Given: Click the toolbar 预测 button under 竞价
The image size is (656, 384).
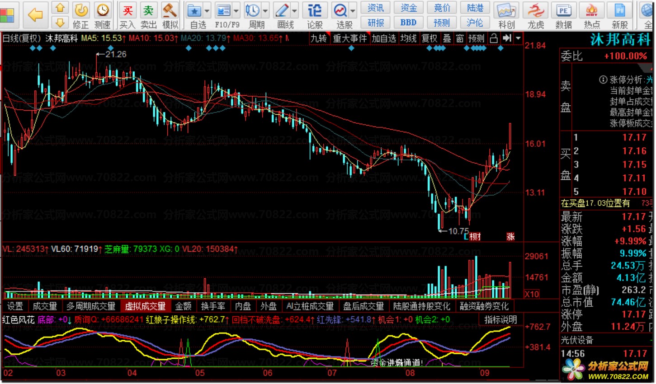Looking at the screenshot, I should point(442,22).
